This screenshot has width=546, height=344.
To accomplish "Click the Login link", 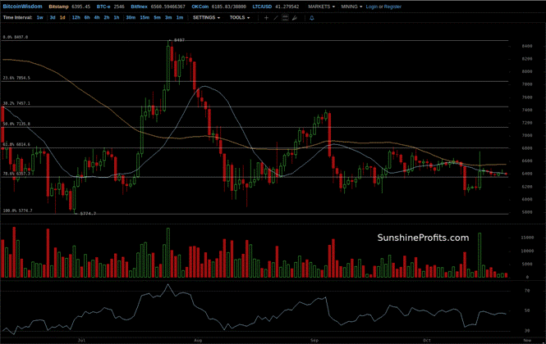I will tap(373, 6).
